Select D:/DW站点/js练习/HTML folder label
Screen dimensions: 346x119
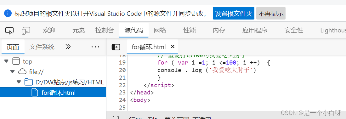(70, 82)
